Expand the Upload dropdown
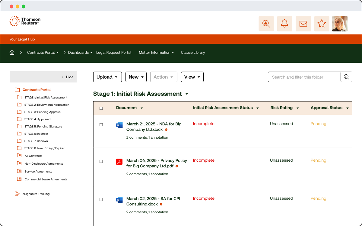This screenshot has height=226, width=362. pos(107,77)
